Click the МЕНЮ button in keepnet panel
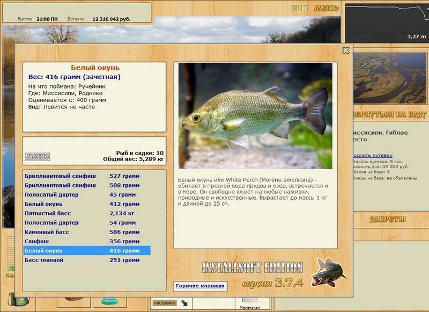This screenshot has height=312, width=429. [38, 157]
